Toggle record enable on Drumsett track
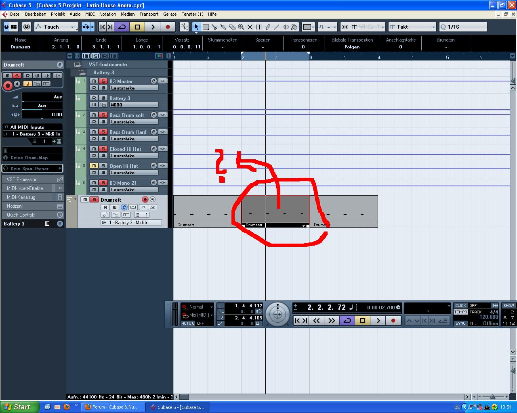 click(x=145, y=200)
